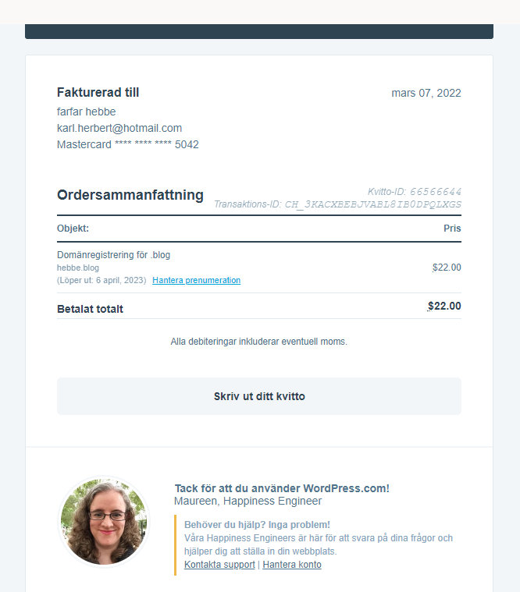Click the Hantera prenumeration link
Viewport: 520px width, 592px height.
[x=196, y=281]
